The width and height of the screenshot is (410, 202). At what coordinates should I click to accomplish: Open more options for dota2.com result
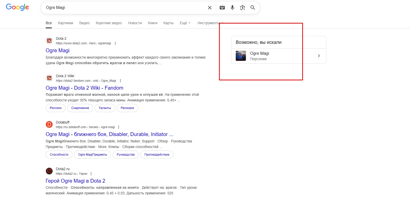[x=115, y=43]
